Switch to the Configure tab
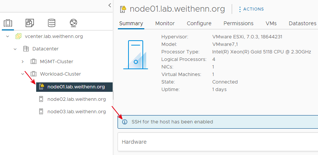318x155 pixels. [x=199, y=23]
